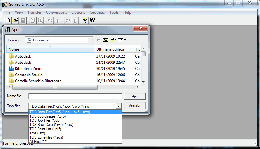Click the Print Preview toolbar icon

coord(40,20)
